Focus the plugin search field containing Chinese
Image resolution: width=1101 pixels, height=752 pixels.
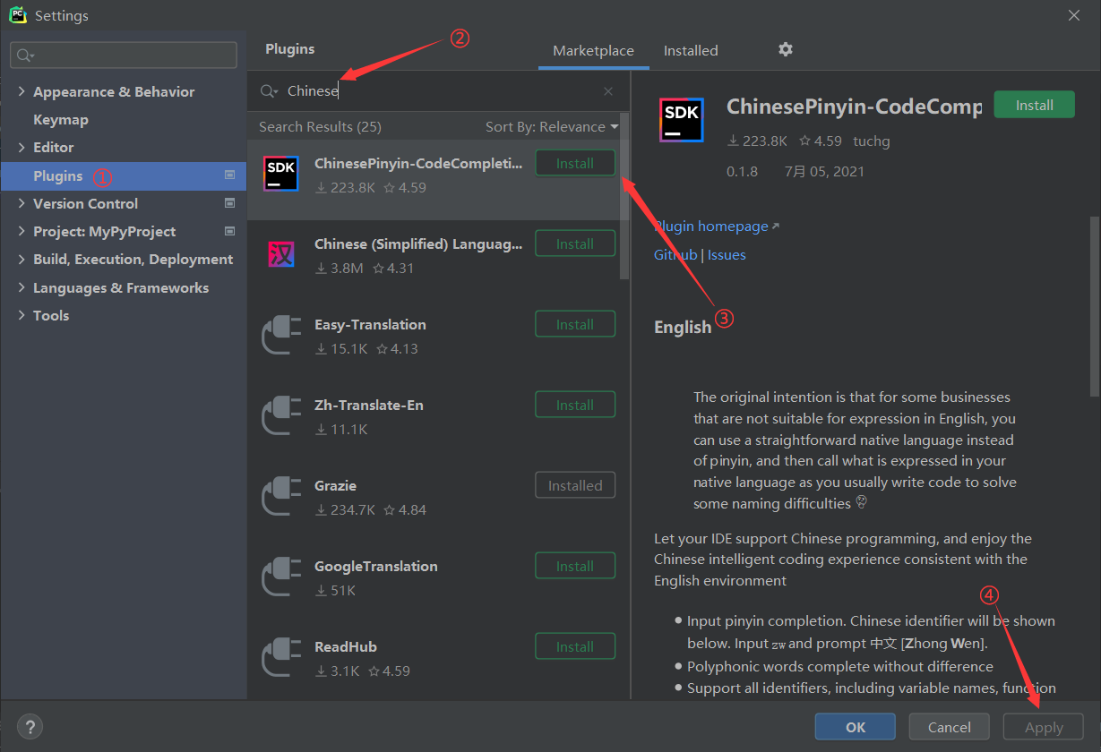click(439, 91)
